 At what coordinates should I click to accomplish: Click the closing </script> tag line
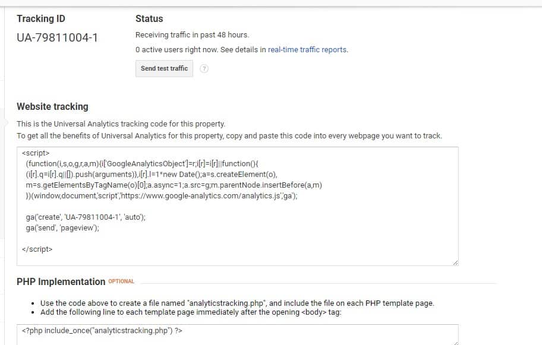(x=37, y=249)
